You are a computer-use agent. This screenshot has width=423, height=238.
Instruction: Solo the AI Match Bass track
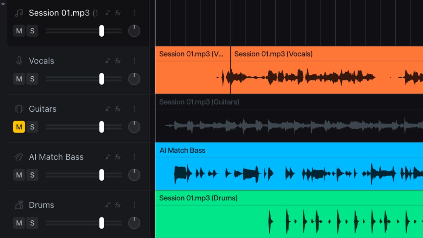[x=32, y=175]
